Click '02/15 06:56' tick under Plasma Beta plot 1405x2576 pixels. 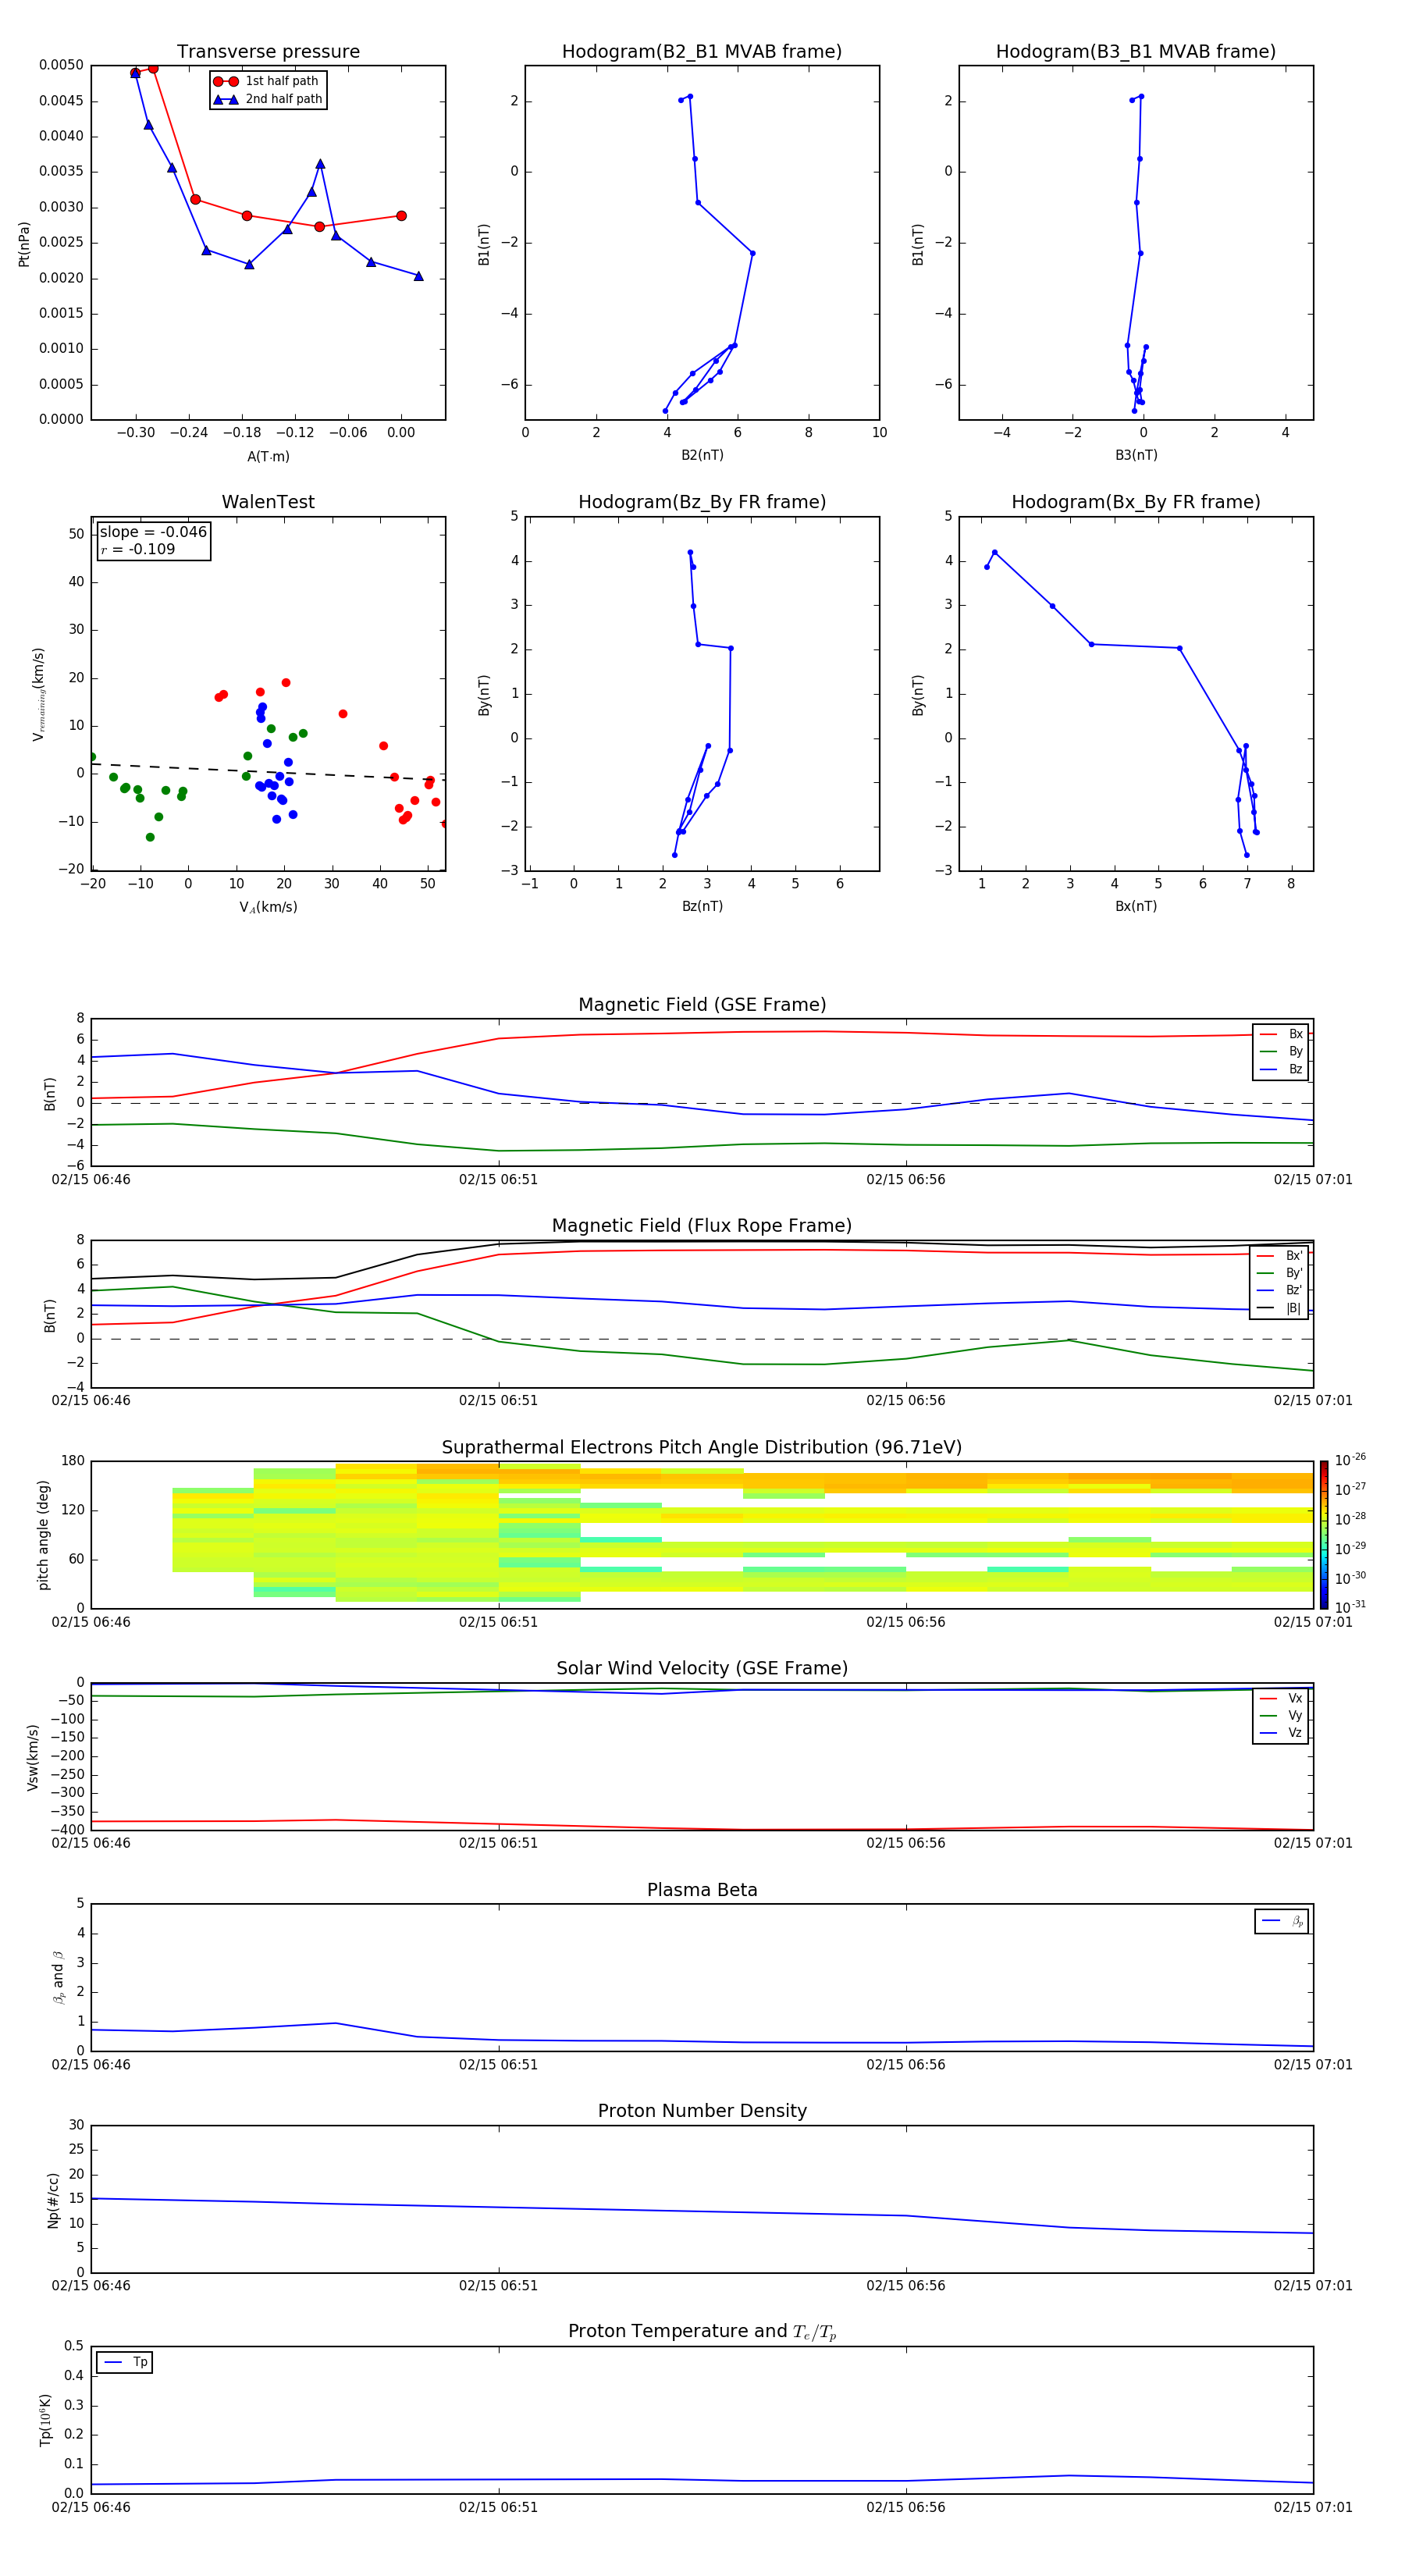click(905, 2065)
